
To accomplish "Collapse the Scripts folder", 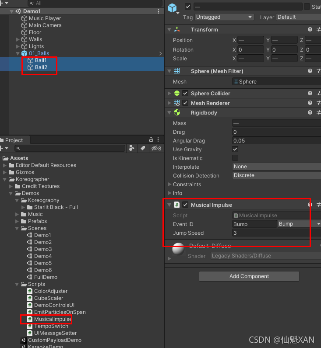I will (17, 284).
